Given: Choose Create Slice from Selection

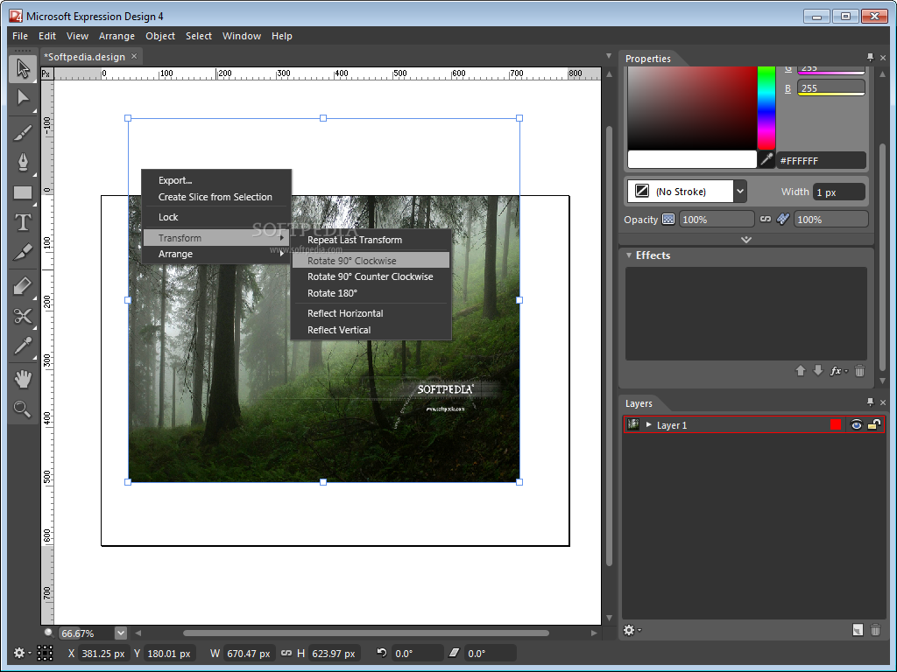Looking at the screenshot, I should (217, 197).
